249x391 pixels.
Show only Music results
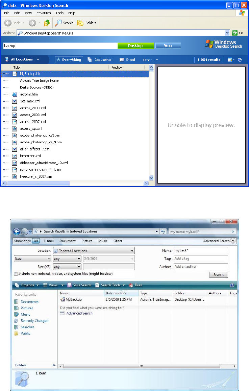[x=103, y=241]
